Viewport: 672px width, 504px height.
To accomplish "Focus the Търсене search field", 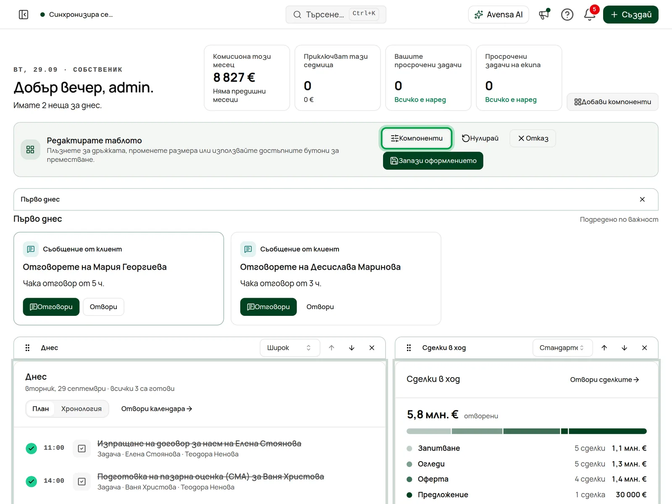I will tap(336, 15).
